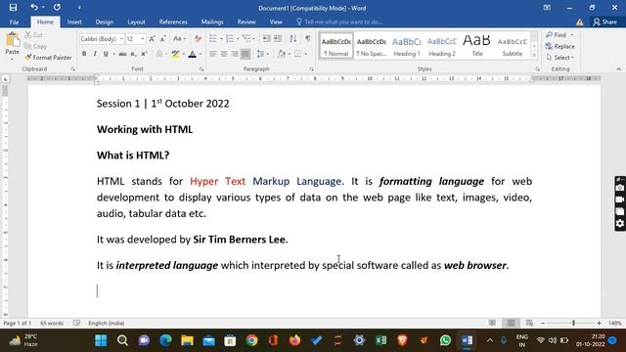Switch to the Review tab
Screen dimensions: 626x352
click(x=246, y=22)
